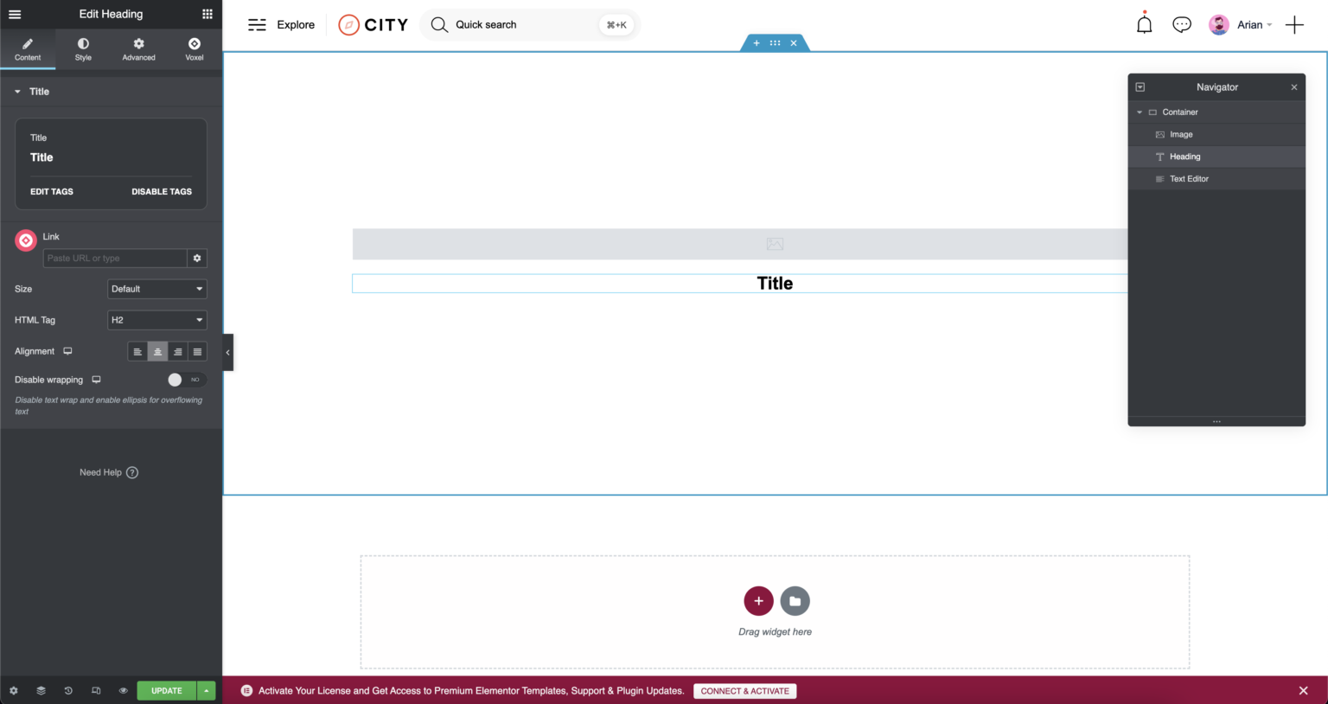Open the widgets grid panel
Viewport: 1328px width, 704px height.
pyautogui.click(x=207, y=14)
